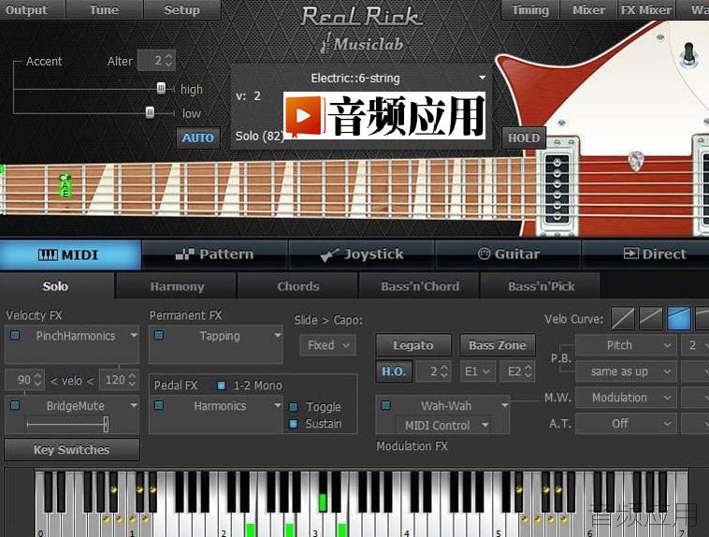Screen dimensions: 709x537
Task: Select the Toggle pedal option
Action: pos(294,407)
